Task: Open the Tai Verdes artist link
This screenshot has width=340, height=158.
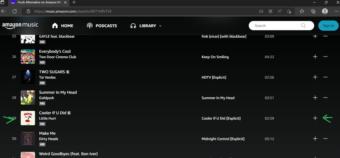Action: pyautogui.click(x=47, y=77)
